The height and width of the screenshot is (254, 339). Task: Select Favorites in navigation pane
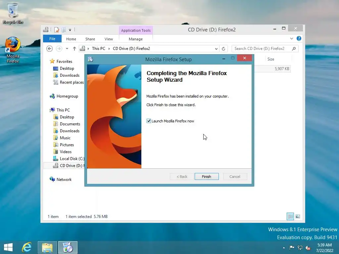[x=64, y=61]
